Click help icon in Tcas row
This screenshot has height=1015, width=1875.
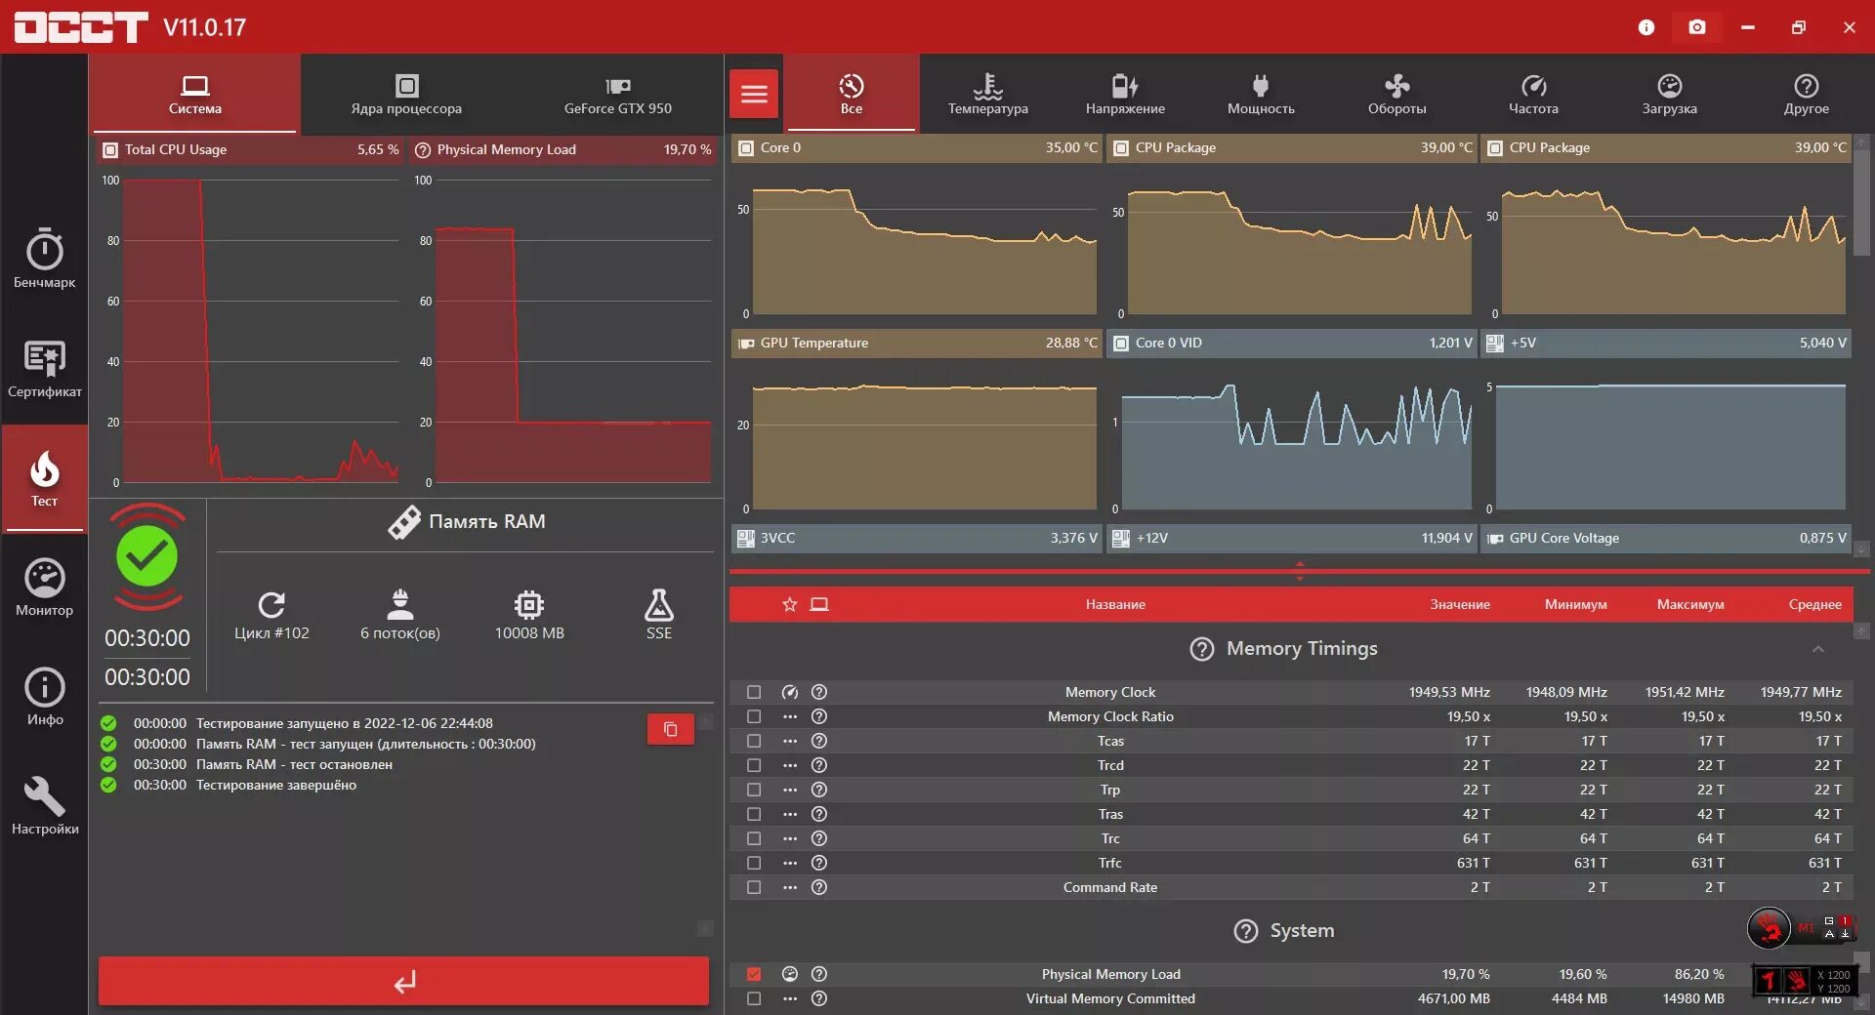pyautogui.click(x=819, y=741)
